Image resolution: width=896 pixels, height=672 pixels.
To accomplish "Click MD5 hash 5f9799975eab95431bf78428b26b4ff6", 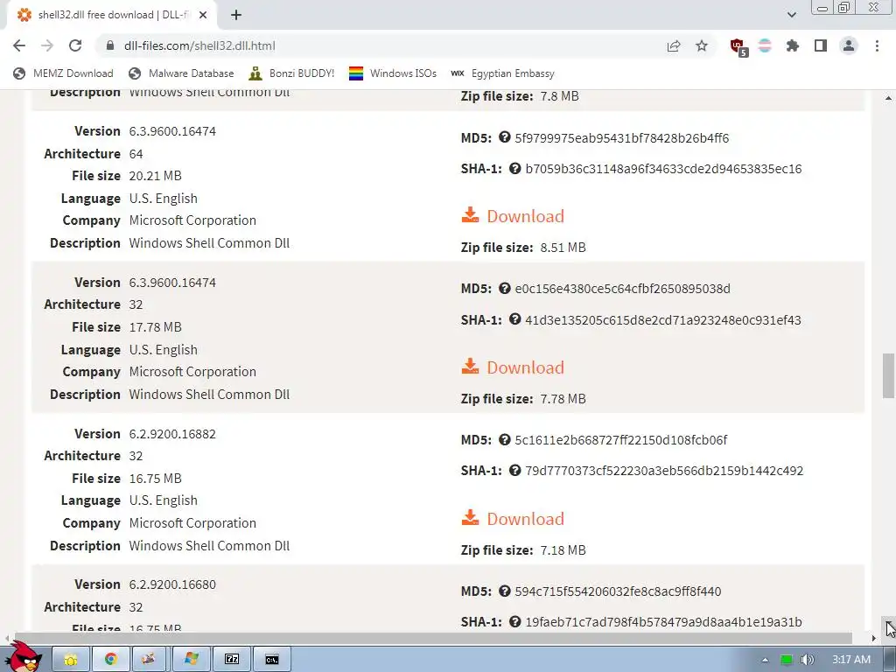I will tap(622, 138).
